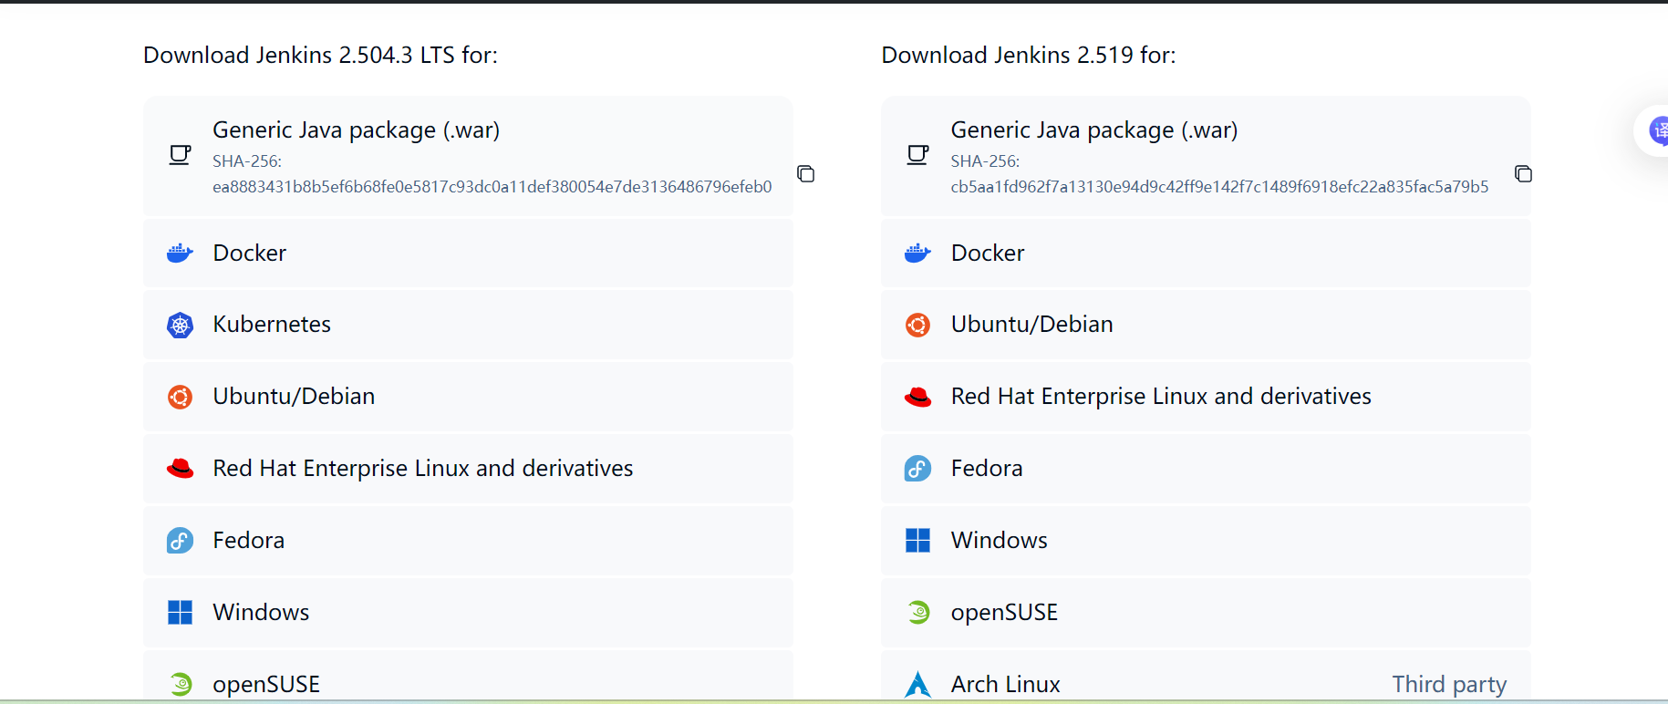The width and height of the screenshot is (1668, 704).
Task: Click the Docker whale icon in LTS column
Action: pyautogui.click(x=180, y=253)
